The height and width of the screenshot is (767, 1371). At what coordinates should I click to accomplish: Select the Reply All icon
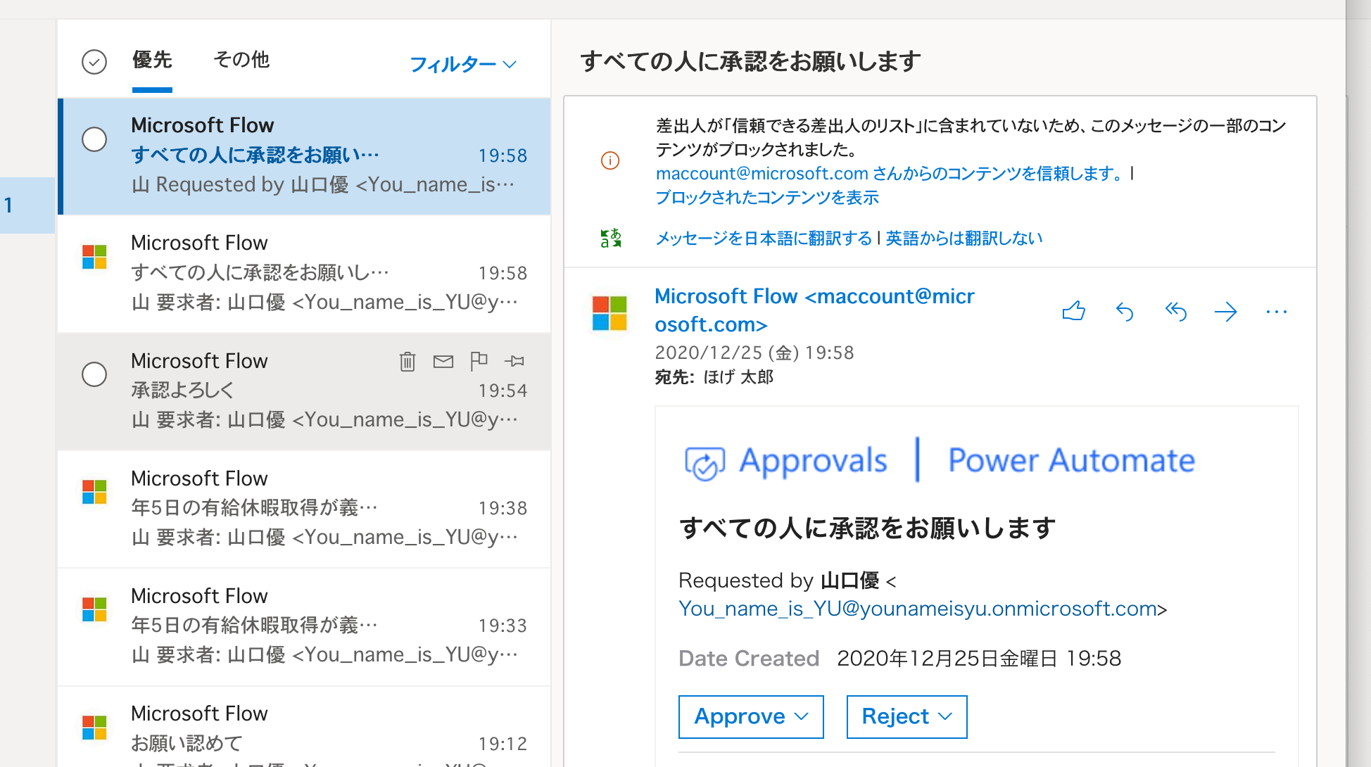(x=1175, y=312)
